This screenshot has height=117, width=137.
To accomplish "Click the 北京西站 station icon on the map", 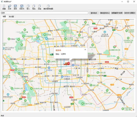I will point(49,68).
